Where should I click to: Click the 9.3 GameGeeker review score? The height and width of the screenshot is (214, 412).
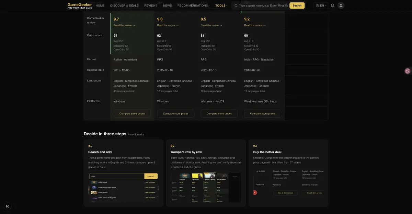[160, 19]
